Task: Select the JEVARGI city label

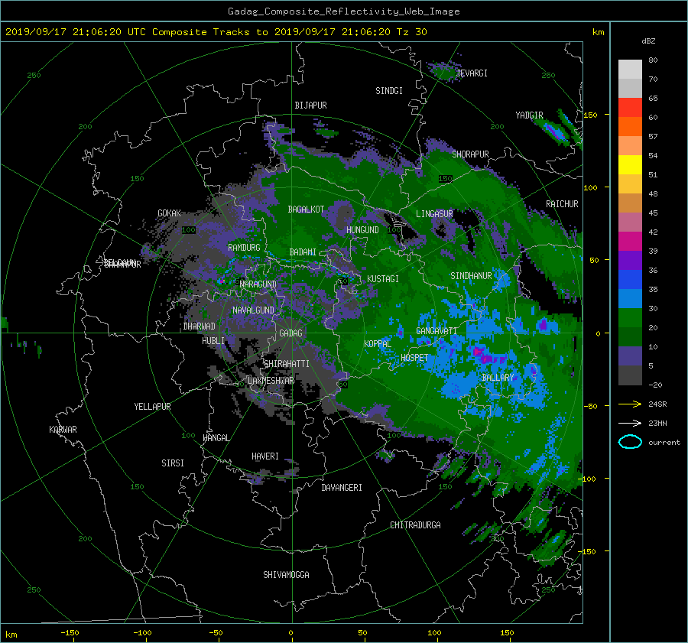Action: [x=472, y=73]
